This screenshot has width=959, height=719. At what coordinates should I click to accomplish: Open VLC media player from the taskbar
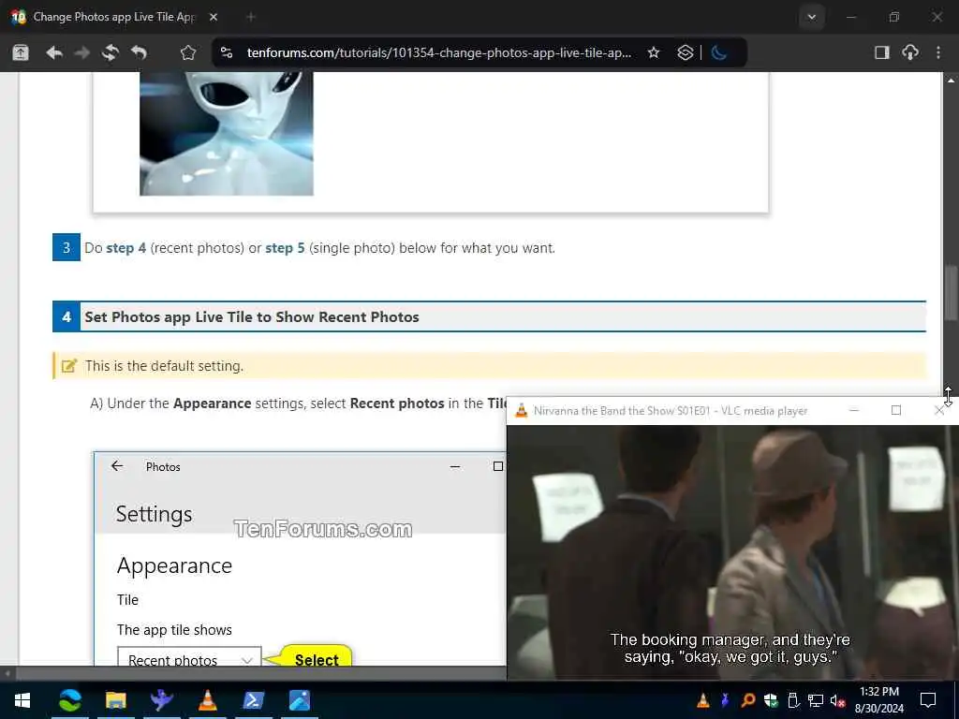[x=207, y=700]
